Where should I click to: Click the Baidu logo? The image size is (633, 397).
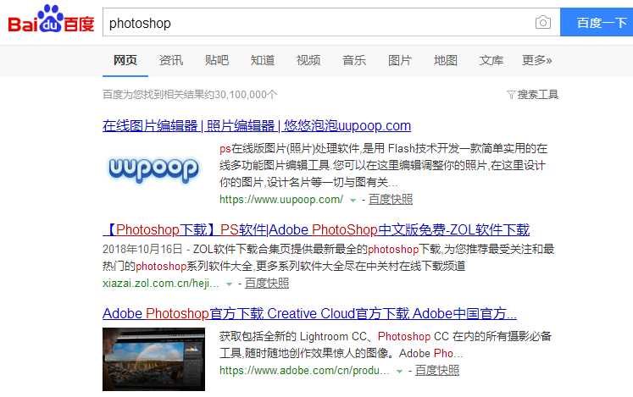pos(51,22)
